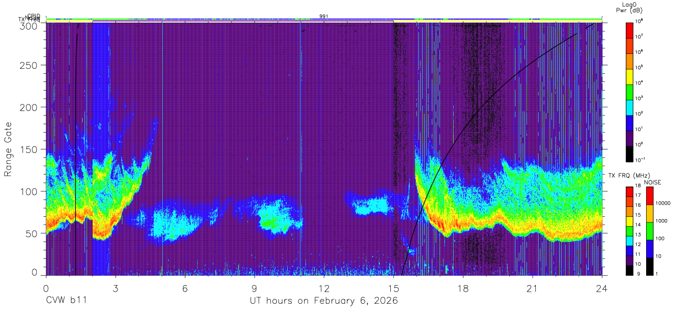
Task: Click the green segment of the NOISE colorbar
Action: [x=651, y=231]
